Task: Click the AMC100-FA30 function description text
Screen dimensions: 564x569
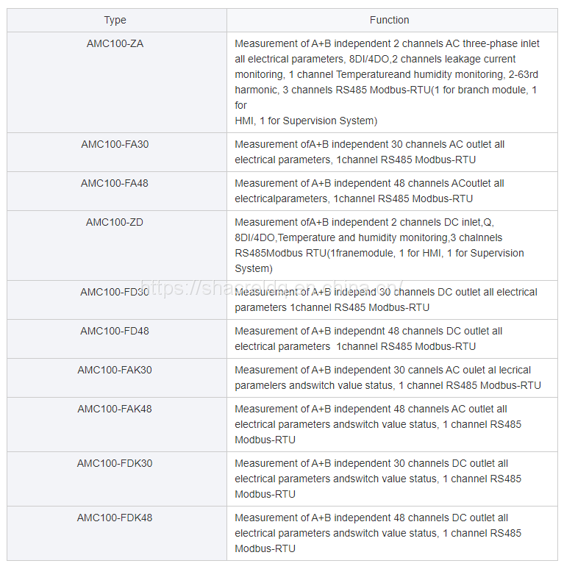Action: [370, 152]
